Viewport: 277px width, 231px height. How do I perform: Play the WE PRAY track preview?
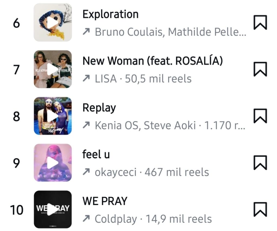click(x=53, y=209)
